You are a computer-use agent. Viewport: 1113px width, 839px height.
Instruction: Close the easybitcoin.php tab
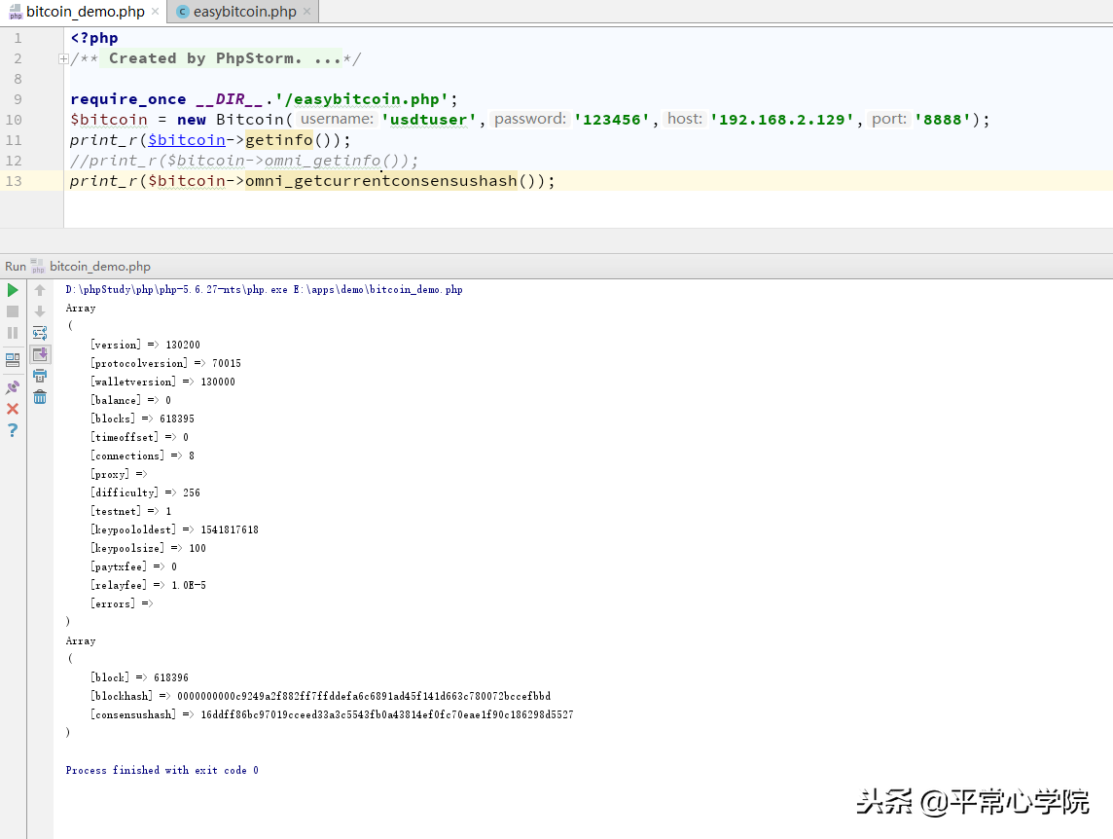pos(307,12)
